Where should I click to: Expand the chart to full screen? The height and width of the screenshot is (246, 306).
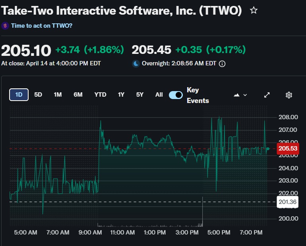[x=267, y=95]
